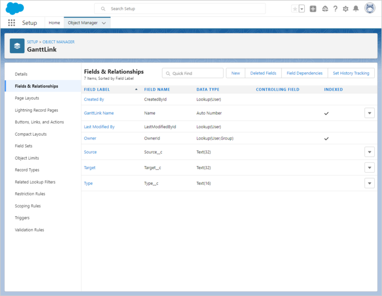Image resolution: width=382 pixels, height=296 pixels.
Task: Click the Quick Find search field
Action: 193,73
